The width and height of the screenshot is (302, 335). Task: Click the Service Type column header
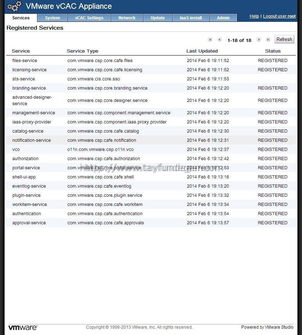[83, 51]
